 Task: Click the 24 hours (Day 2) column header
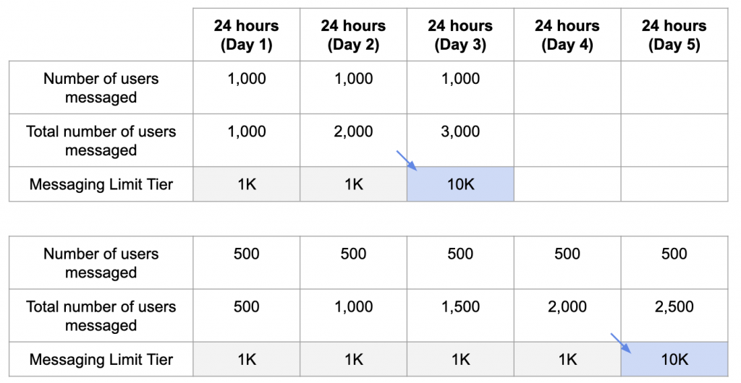[353, 35]
